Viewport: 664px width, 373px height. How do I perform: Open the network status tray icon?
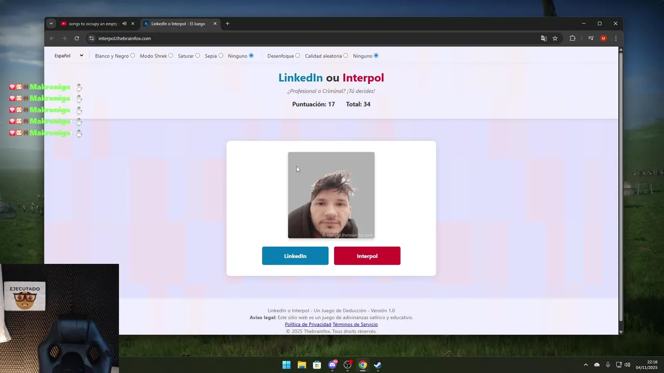[619, 365]
